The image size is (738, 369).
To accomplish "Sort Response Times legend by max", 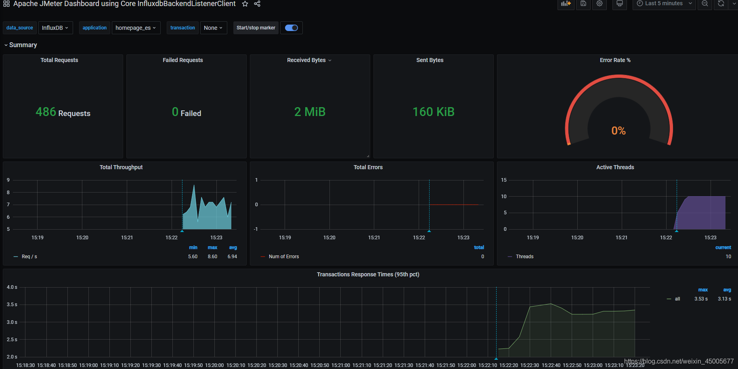I will 703,290.
